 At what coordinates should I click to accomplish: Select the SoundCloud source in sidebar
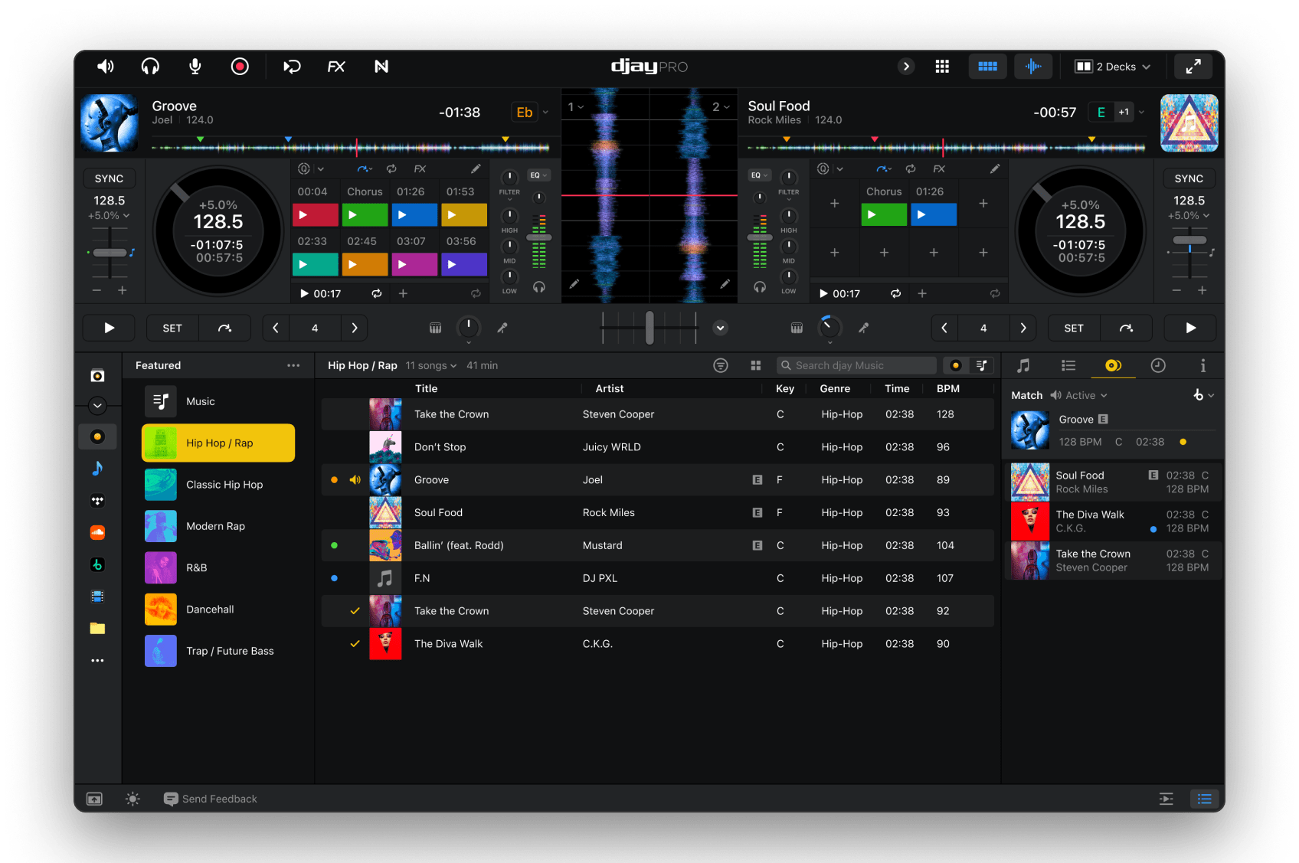[97, 532]
